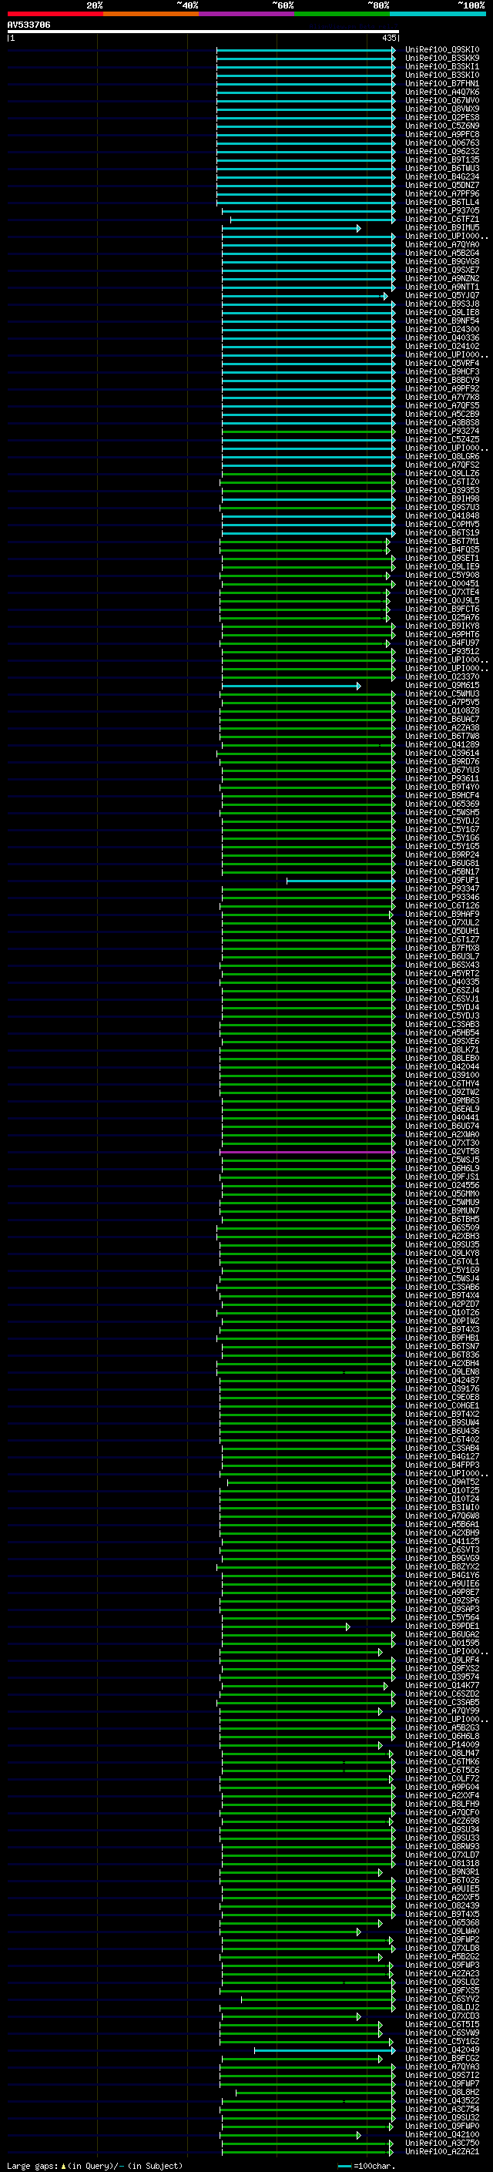Screen dimensions: 493x2172
Task: Select UniRef100_C6TFZ1 label
Action: 441,220
